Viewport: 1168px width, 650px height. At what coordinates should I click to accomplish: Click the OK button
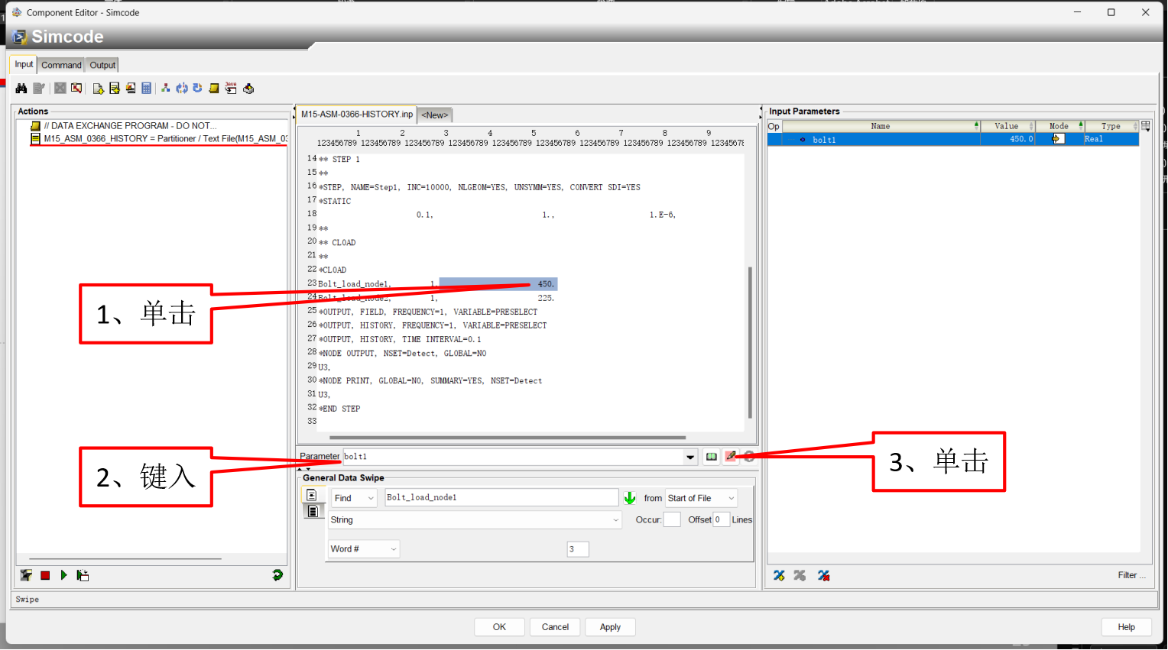pos(499,627)
